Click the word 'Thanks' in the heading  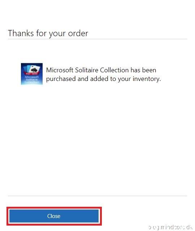coord(21,33)
